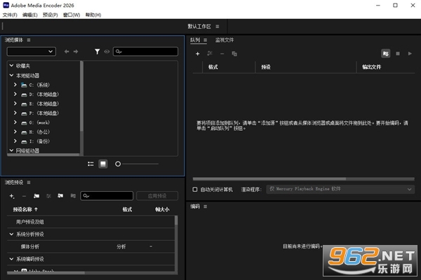421x280 pixels.
Task: Open the file type filter funnel icon
Action: point(98,51)
